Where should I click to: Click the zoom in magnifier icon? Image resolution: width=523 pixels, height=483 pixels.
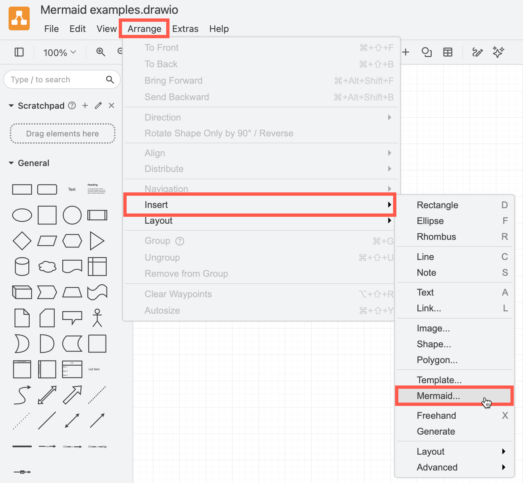point(101,52)
